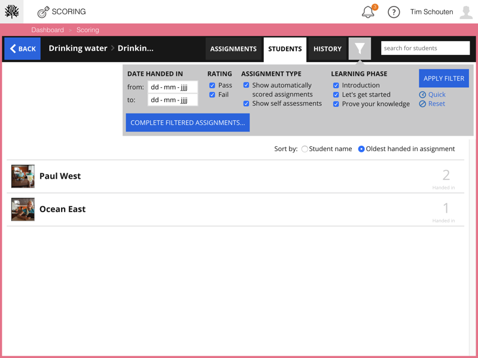The width and height of the screenshot is (478, 358).
Task: Open the Dashboard breadcrumb link
Action: 47,30
